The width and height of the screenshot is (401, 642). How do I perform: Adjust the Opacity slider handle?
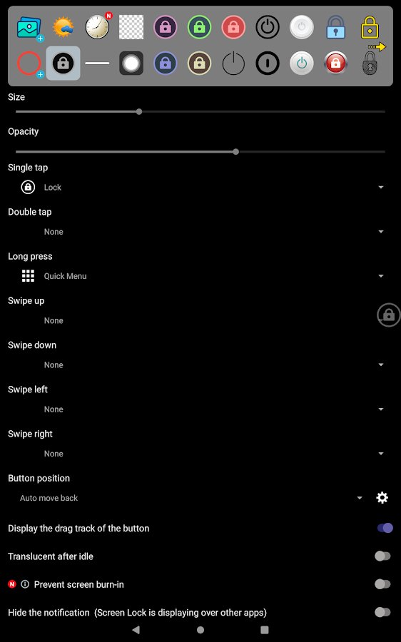[236, 152]
